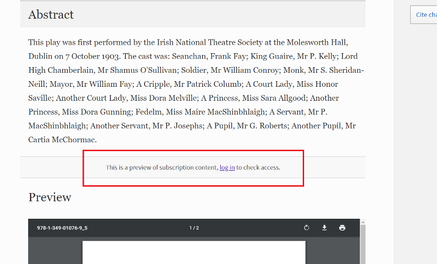Click the white PDF page preview
Screen dimensions: 437x264
pyautogui.click(x=194, y=252)
